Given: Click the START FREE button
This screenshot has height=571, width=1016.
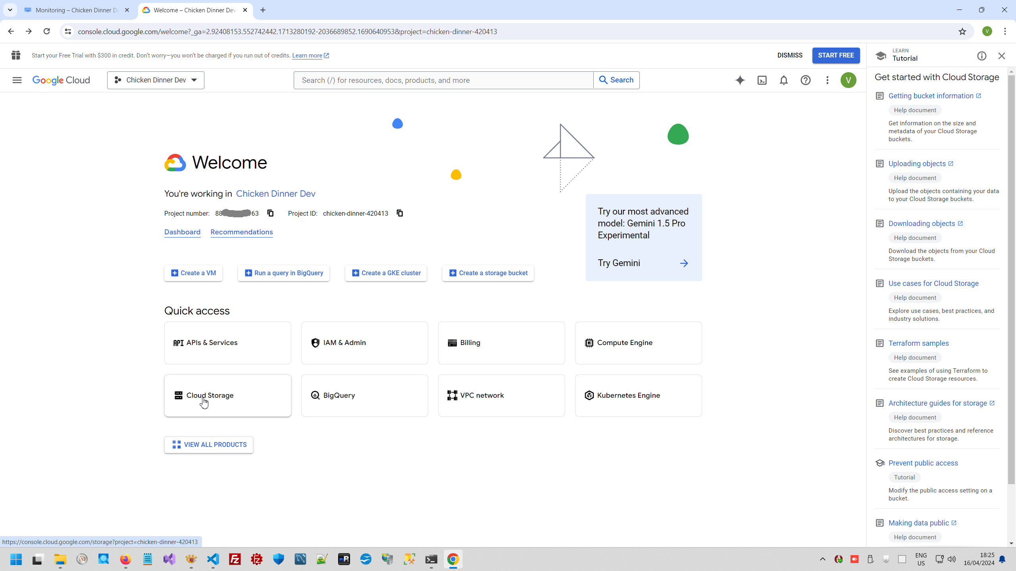Looking at the screenshot, I should point(835,55).
